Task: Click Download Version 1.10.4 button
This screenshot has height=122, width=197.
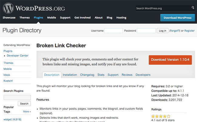Action: tap(170, 60)
